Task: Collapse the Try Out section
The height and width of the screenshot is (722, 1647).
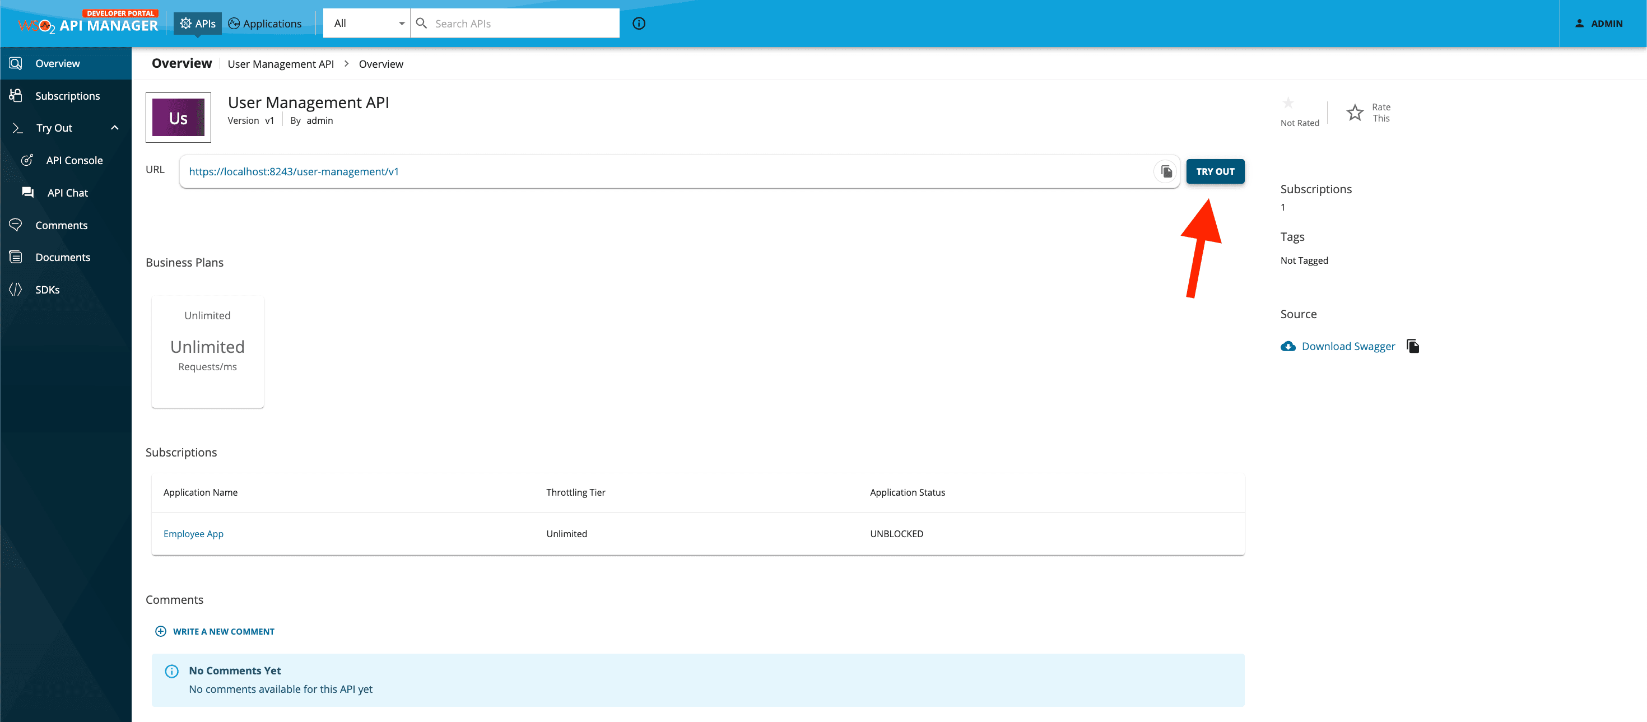Action: tap(114, 127)
